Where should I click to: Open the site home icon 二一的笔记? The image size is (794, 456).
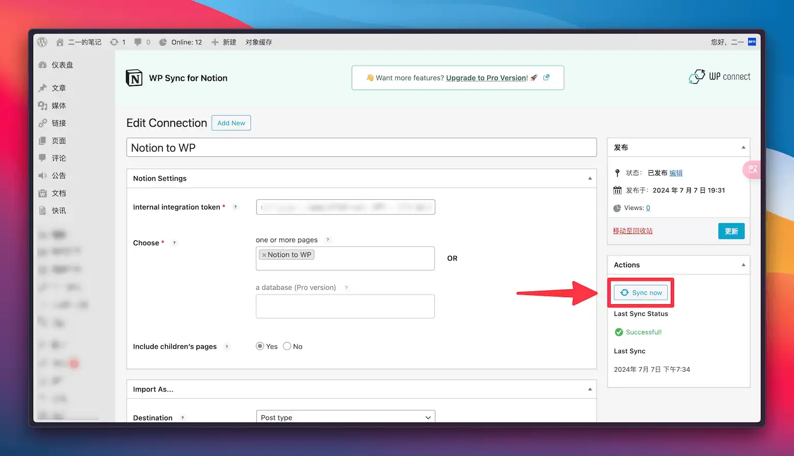[x=60, y=42]
